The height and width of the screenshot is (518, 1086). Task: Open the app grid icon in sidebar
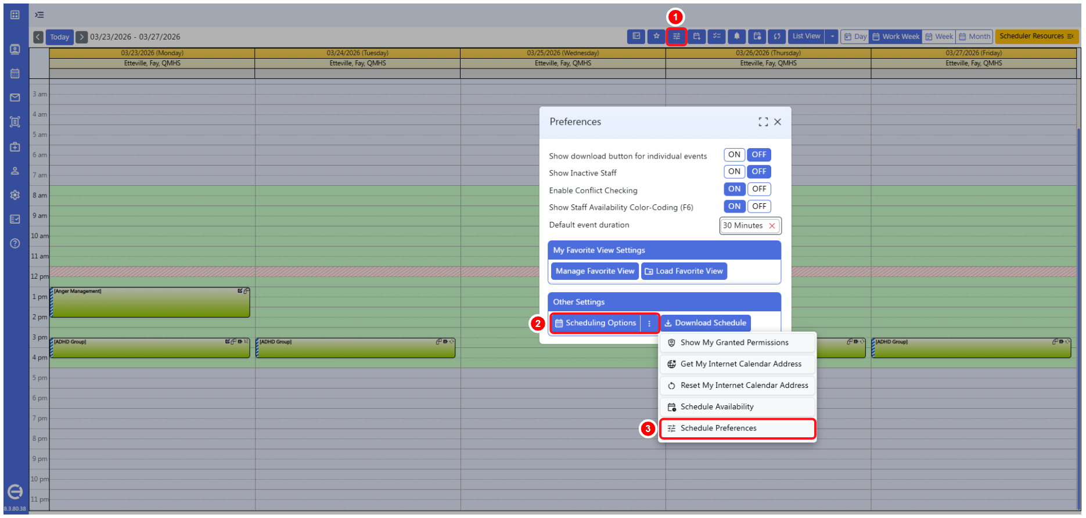[x=15, y=15]
